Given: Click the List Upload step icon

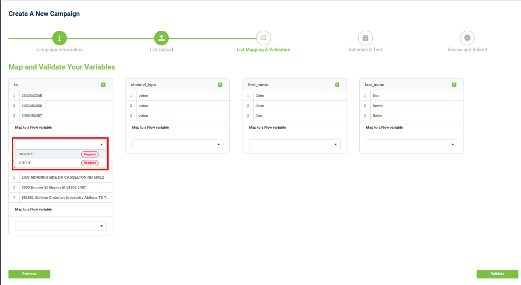Looking at the screenshot, I should [161, 38].
